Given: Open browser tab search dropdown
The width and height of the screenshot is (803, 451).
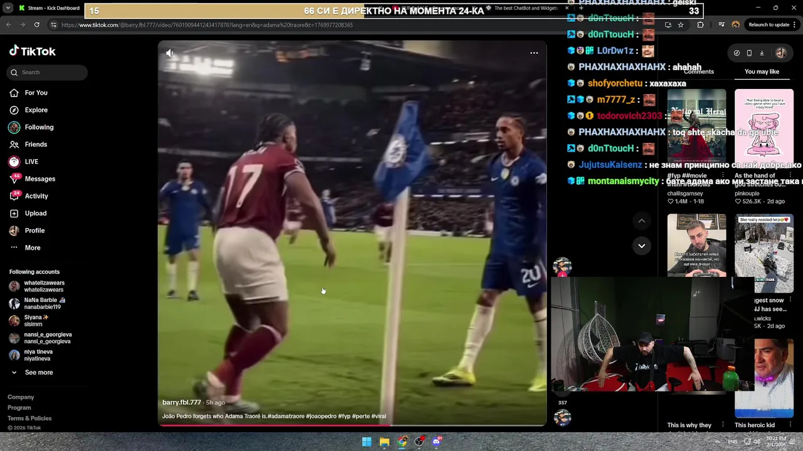Looking at the screenshot, I should 8,8.
